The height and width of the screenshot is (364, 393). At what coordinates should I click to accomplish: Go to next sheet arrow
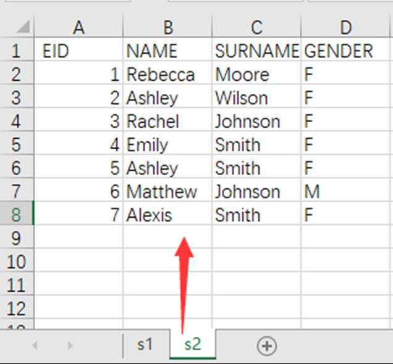point(70,345)
